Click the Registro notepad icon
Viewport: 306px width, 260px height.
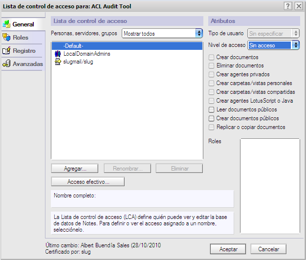point(6,50)
